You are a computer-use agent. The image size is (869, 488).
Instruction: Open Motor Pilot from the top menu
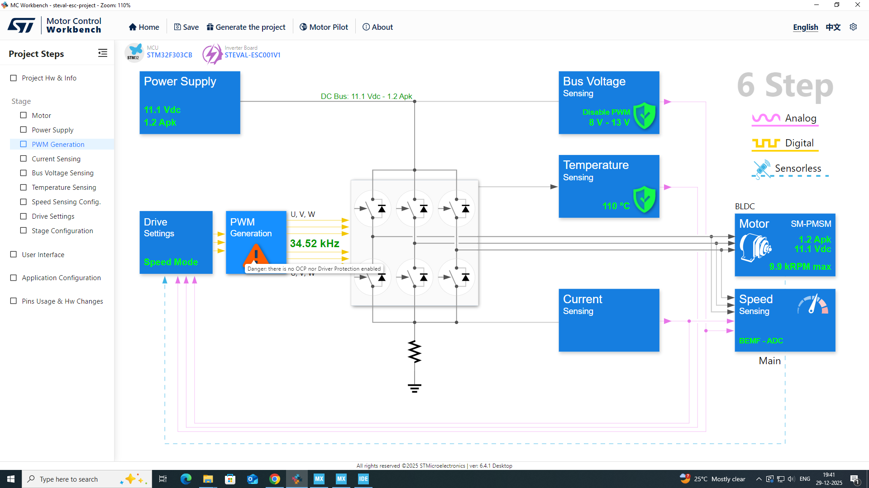click(324, 27)
